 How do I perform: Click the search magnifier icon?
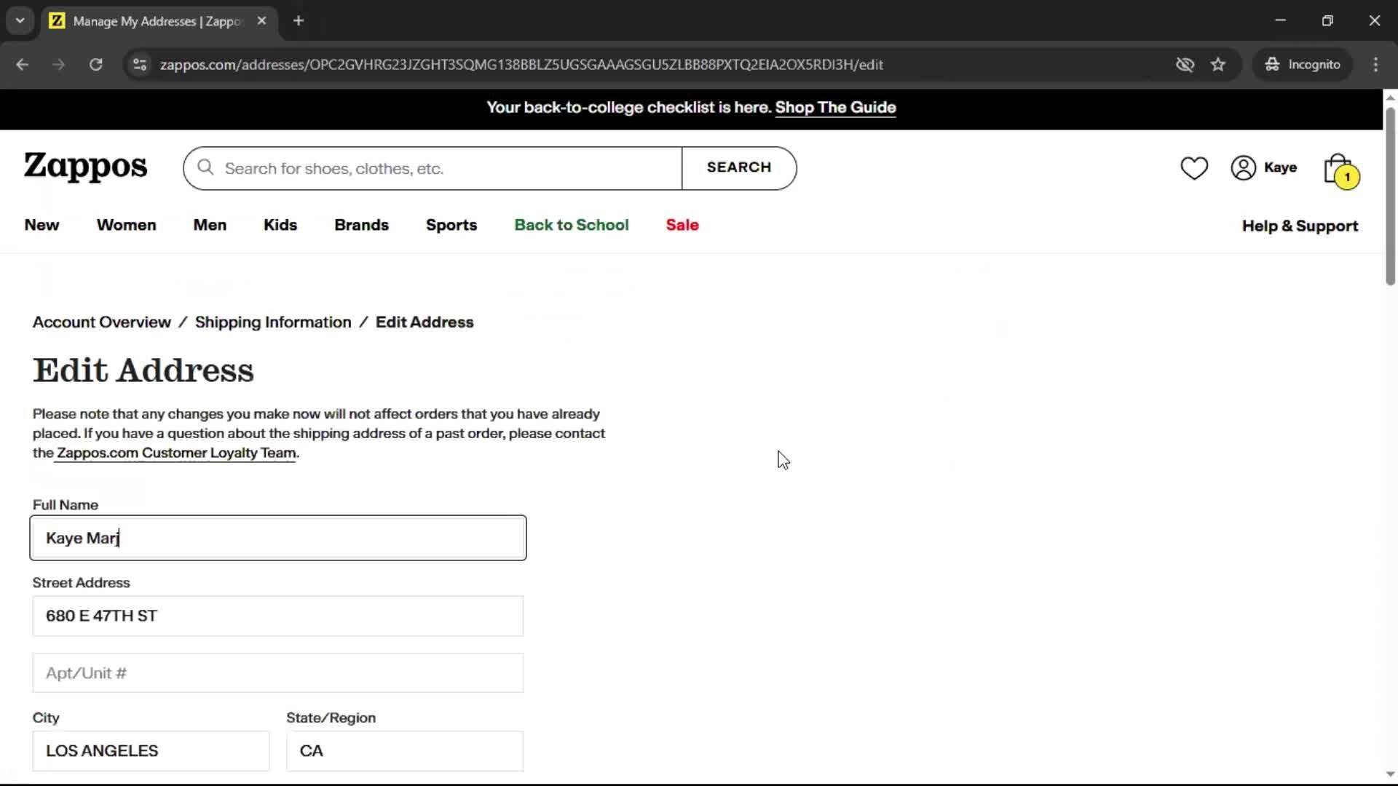coord(205,168)
